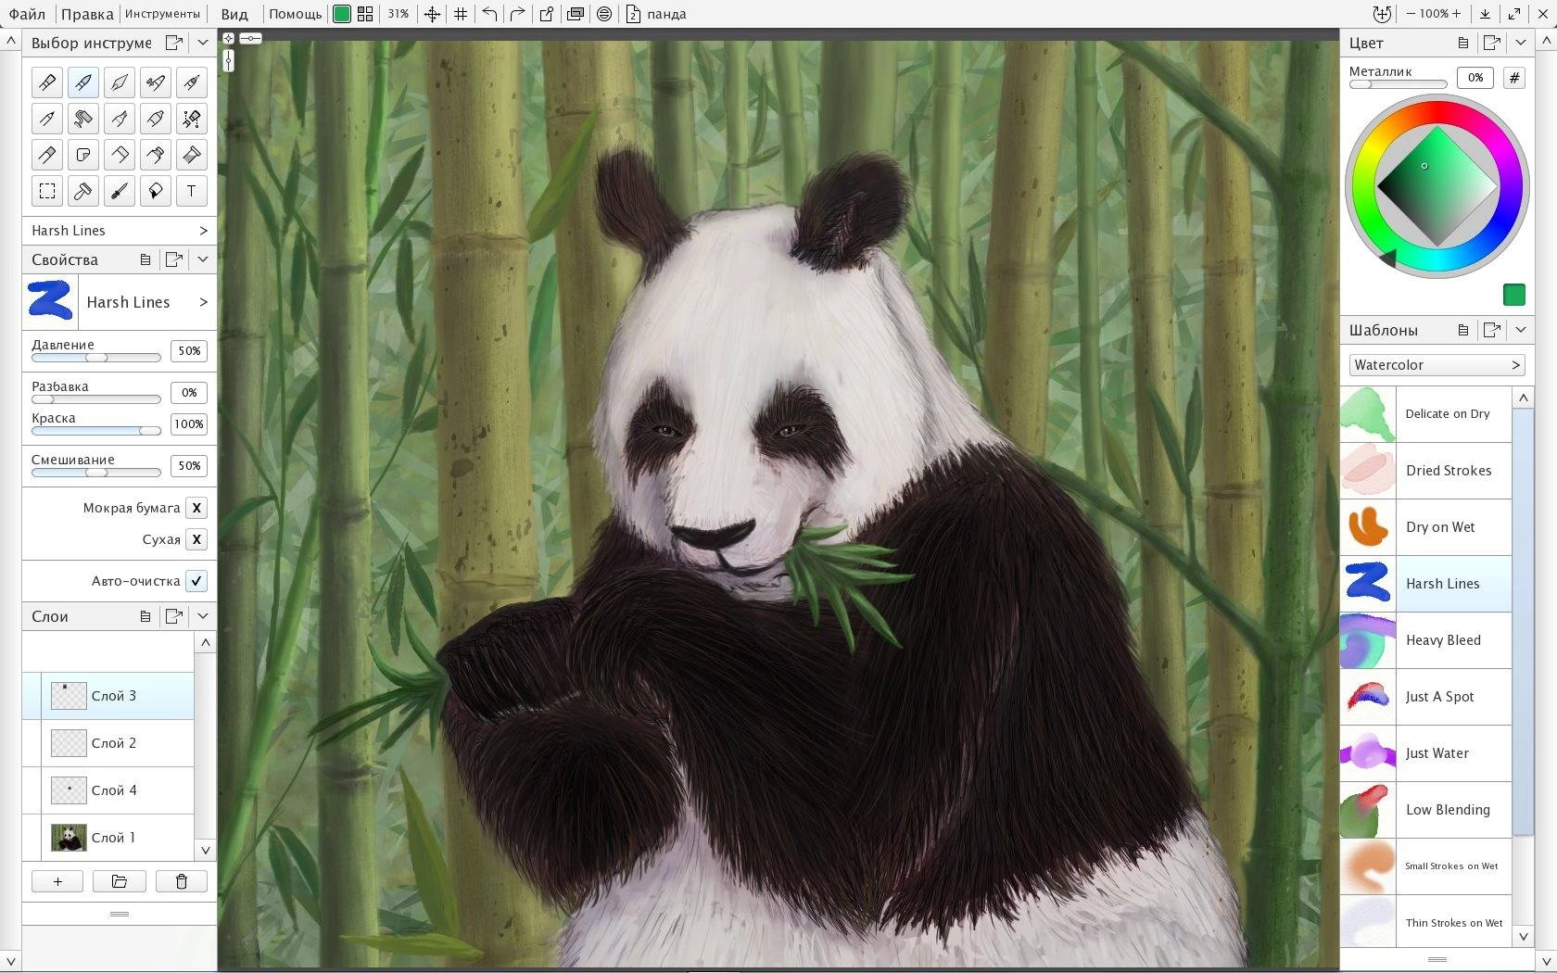Image resolution: width=1557 pixels, height=973 pixels.
Task: Click the move canvas cross-arrows icon
Action: (432, 14)
